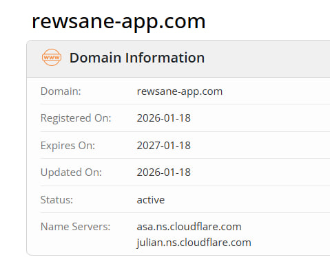Click the Status value active

(151, 200)
